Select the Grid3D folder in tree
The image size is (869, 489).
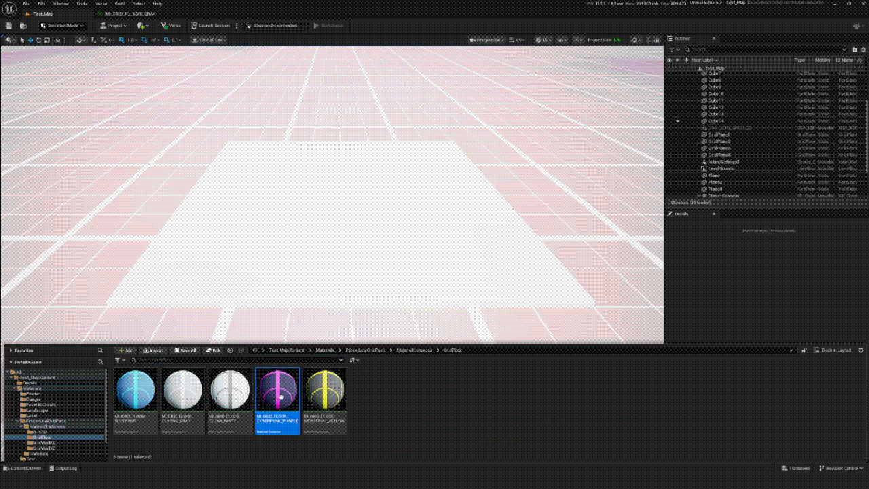(40, 432)
